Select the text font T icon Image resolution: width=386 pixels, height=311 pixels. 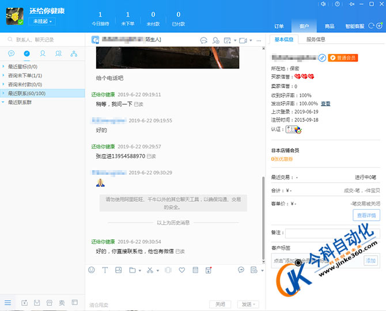(105, 270)
